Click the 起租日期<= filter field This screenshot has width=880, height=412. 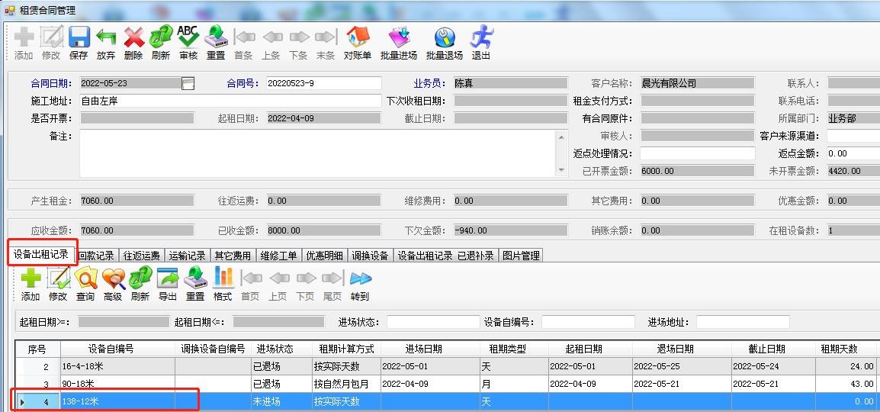pos(279,322)
